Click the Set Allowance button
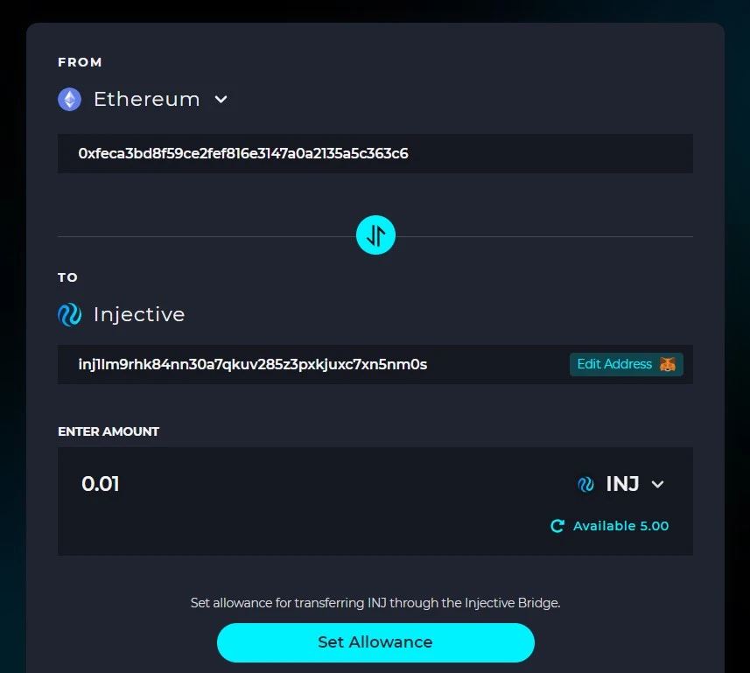 [375, 642]
